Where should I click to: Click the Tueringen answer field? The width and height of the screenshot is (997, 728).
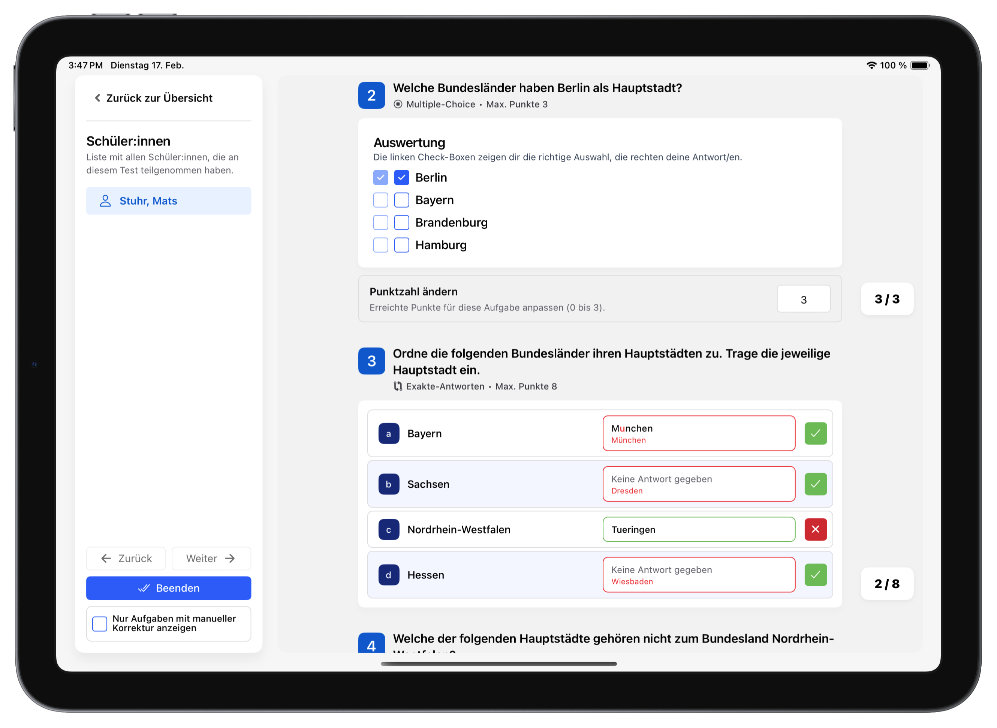(x=698, y=529)
